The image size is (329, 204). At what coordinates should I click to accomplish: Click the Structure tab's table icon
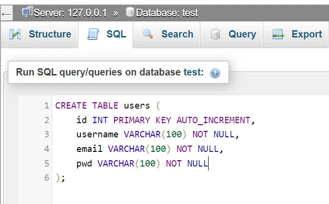point(16,35)
